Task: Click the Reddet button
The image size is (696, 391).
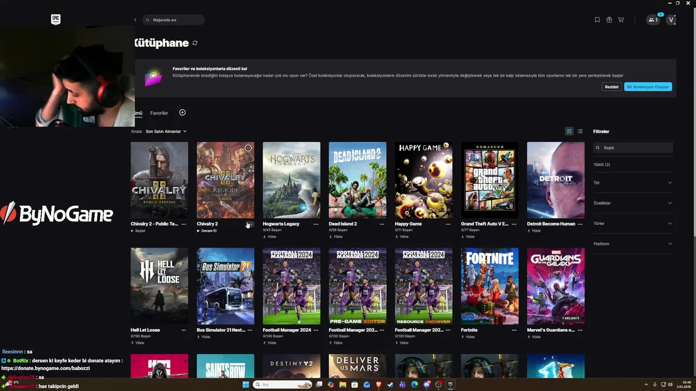Action: [x=612, y=87]
